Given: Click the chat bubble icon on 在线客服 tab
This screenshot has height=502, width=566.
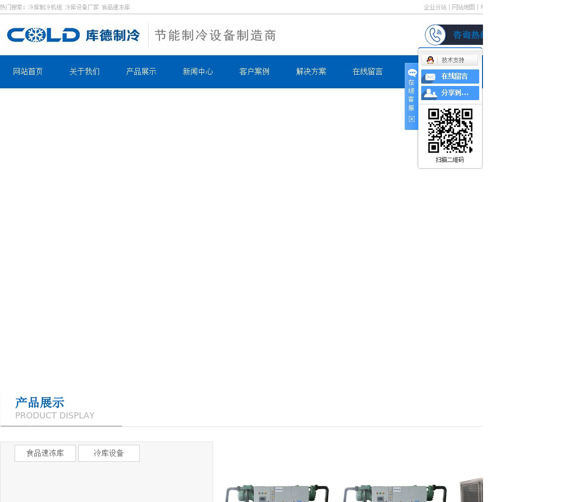Looking at the screenshot, I should [412, 73].
